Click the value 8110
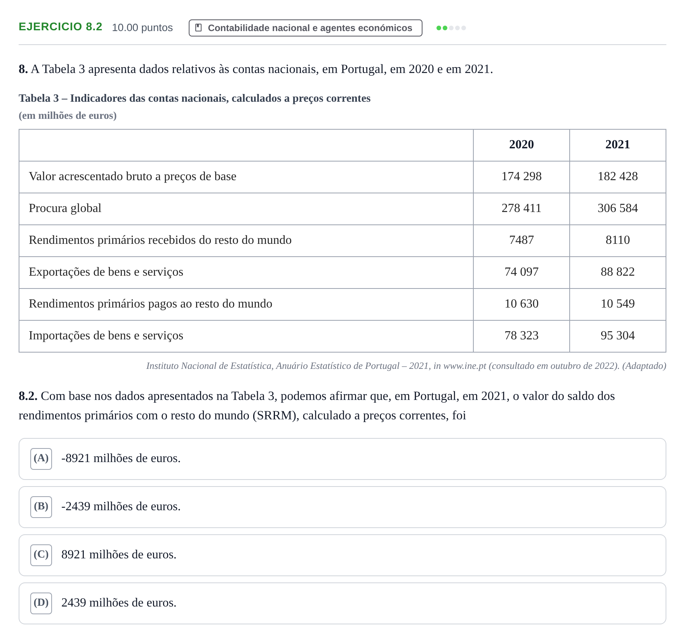This screenshot has width=685, height=643. (x=617, y=240)
